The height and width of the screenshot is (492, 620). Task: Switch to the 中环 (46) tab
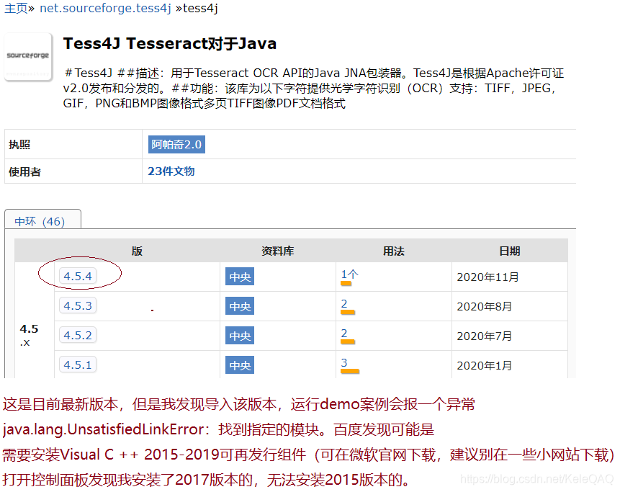pyautogui.click(x=40, y=221)
